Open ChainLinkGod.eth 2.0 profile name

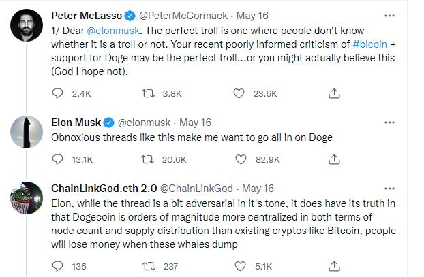coord(104,187)
